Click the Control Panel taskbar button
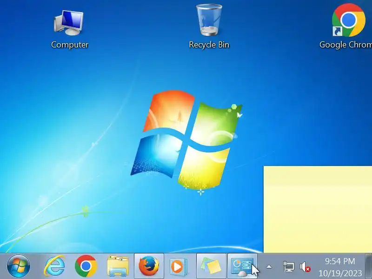This screenshot has height=279, width=372. 242,266
